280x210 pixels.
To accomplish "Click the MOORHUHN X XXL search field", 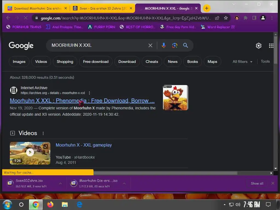I will (x=98, y=45).
